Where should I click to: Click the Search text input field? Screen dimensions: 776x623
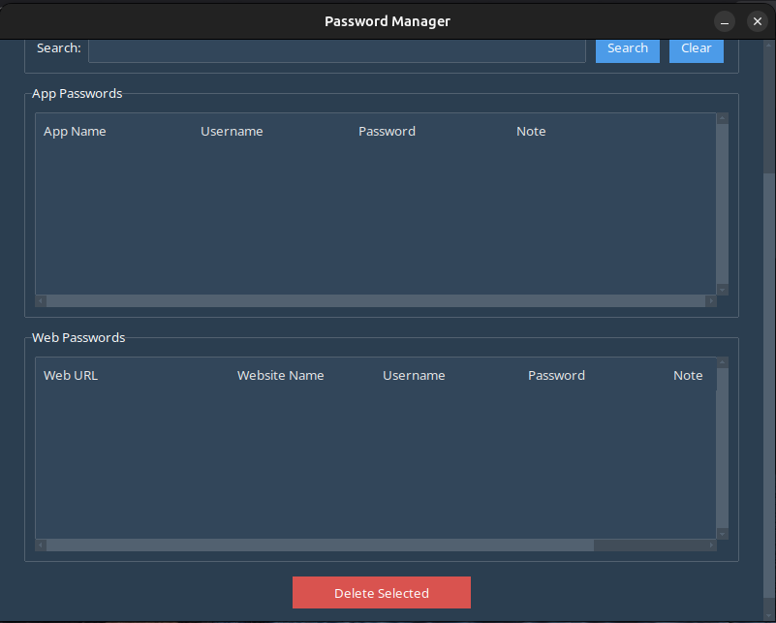(336, 49)
